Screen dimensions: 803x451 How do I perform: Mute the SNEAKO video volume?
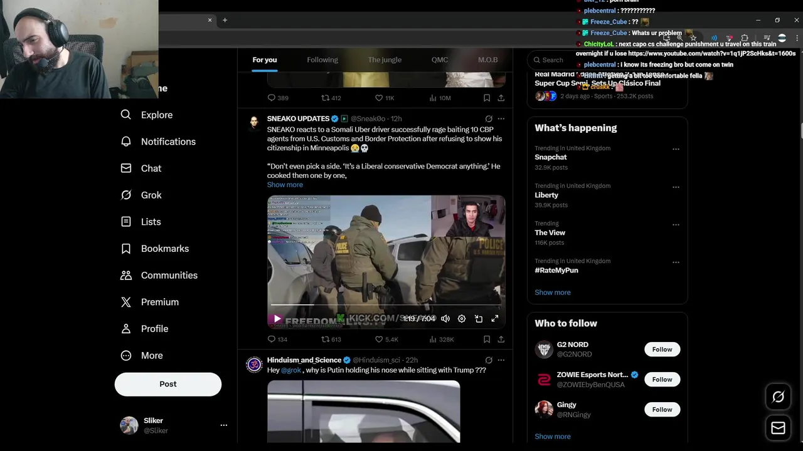pos(445,319)
